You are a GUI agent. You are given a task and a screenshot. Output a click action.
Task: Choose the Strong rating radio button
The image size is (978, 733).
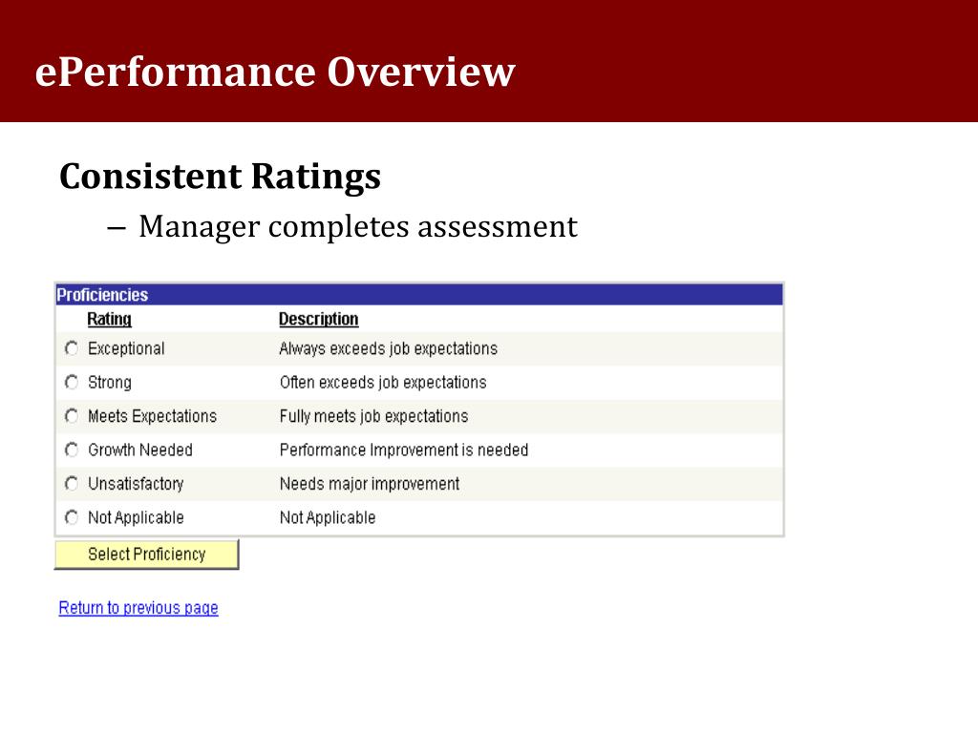[x=72, y=382]
